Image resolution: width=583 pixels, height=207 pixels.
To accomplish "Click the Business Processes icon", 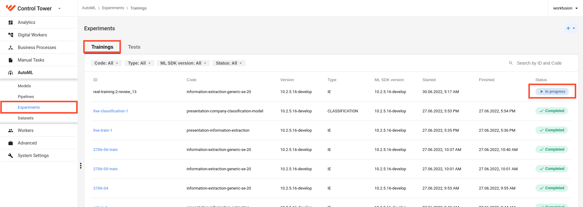I will click(10, 47).
